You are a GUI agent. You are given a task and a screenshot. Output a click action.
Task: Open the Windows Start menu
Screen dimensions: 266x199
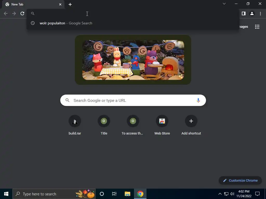click(6, 194)
